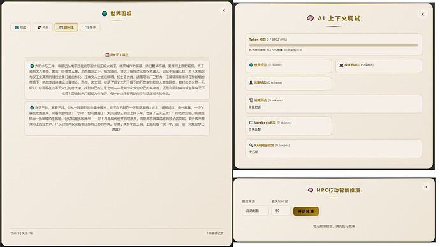The width and height of the screenshot is (440, 247).
Task: Click the calendar icon next to 第1天 header
Action: coord(107,55)
